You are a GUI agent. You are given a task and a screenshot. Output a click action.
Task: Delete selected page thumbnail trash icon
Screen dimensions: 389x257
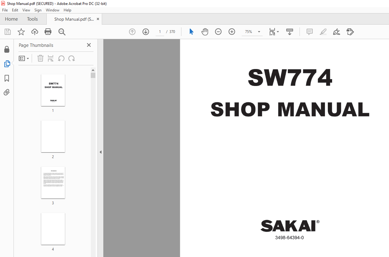[x=40, y=58]
